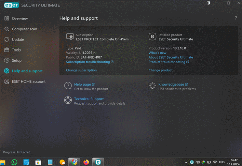Expand hidden system tray icons arrow

(186, 162)
